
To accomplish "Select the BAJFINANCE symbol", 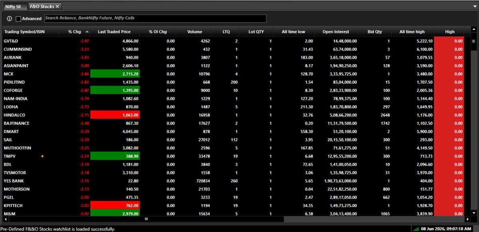I will pyautogui.click(x=16, y=123).
